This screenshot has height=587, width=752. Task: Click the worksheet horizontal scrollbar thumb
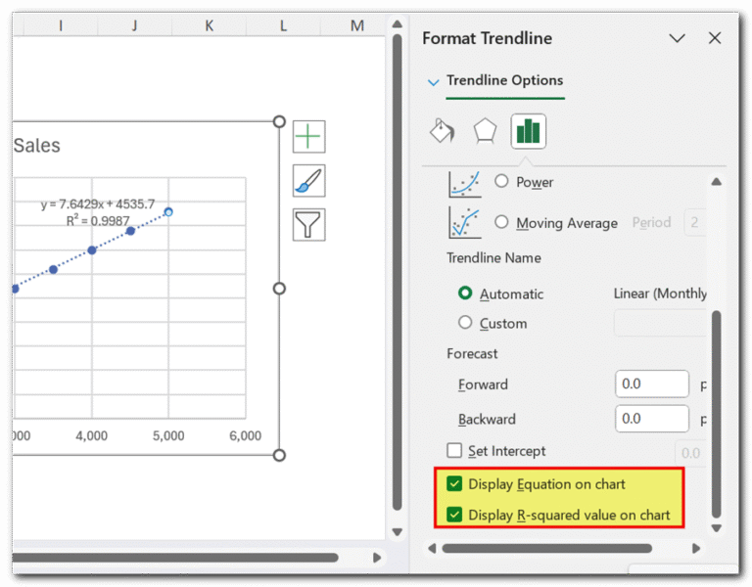tap(175, 558)
